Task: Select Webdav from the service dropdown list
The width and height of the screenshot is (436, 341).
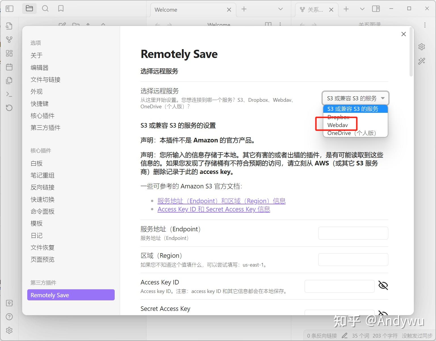Action: (x=338, y=125)
